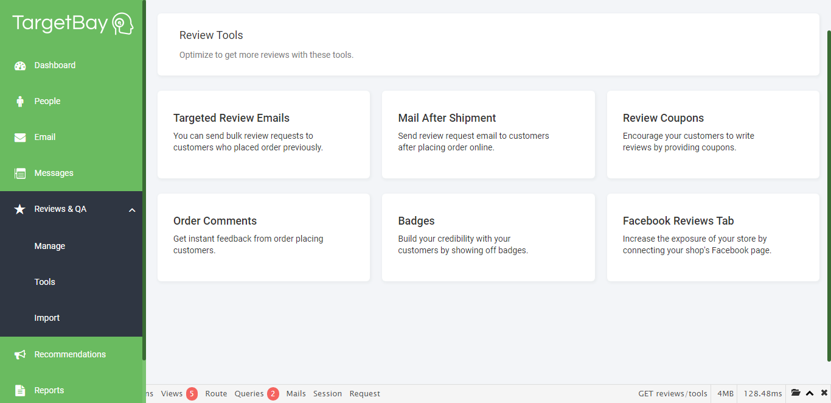Click the Messages panel icon
Viewport: 831px width, 403px height.
(x=20, y=173)
